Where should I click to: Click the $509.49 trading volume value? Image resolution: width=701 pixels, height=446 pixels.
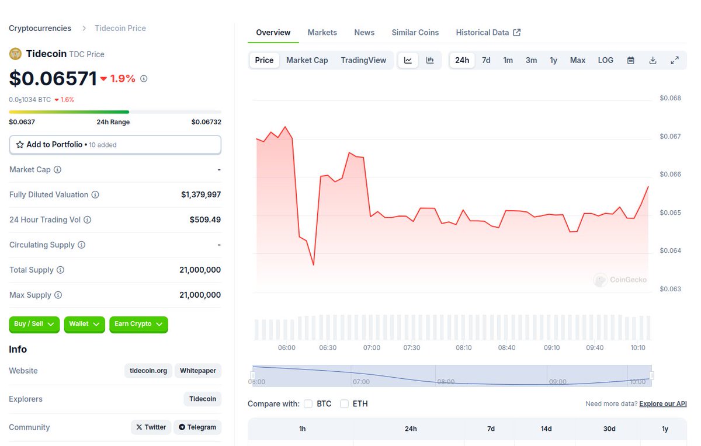pos(205,220)
